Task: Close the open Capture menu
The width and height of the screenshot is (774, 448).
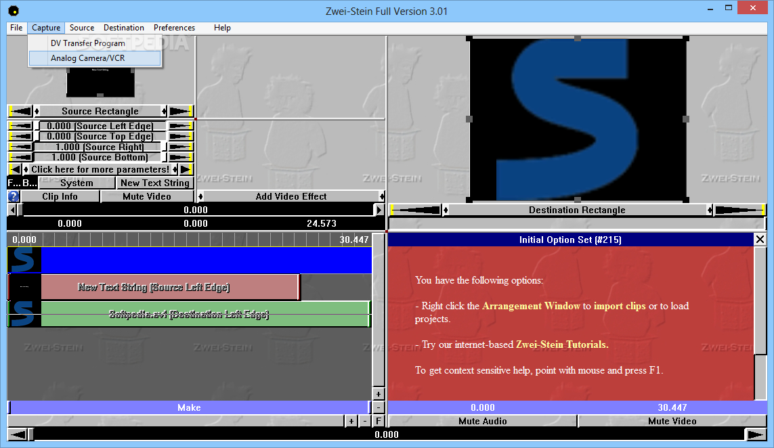Action: [46, 28]
